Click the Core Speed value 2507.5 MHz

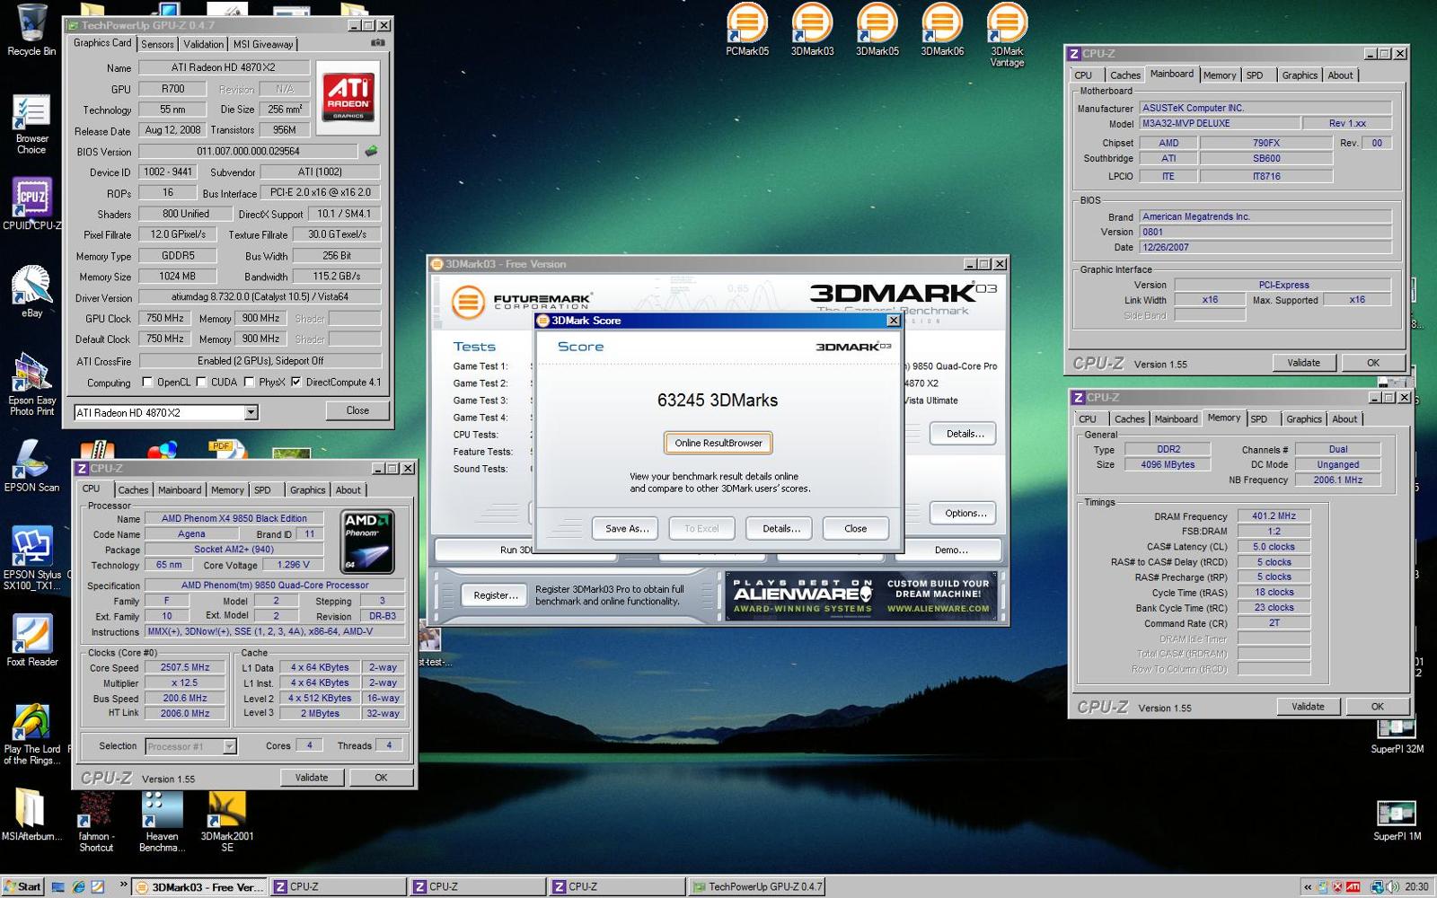click(x=185, y=667)
